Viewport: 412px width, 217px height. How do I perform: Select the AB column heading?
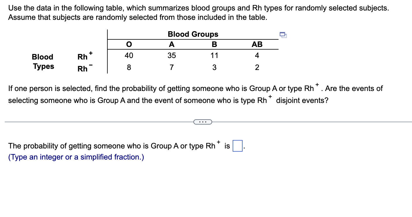click(x=257, y=44)
